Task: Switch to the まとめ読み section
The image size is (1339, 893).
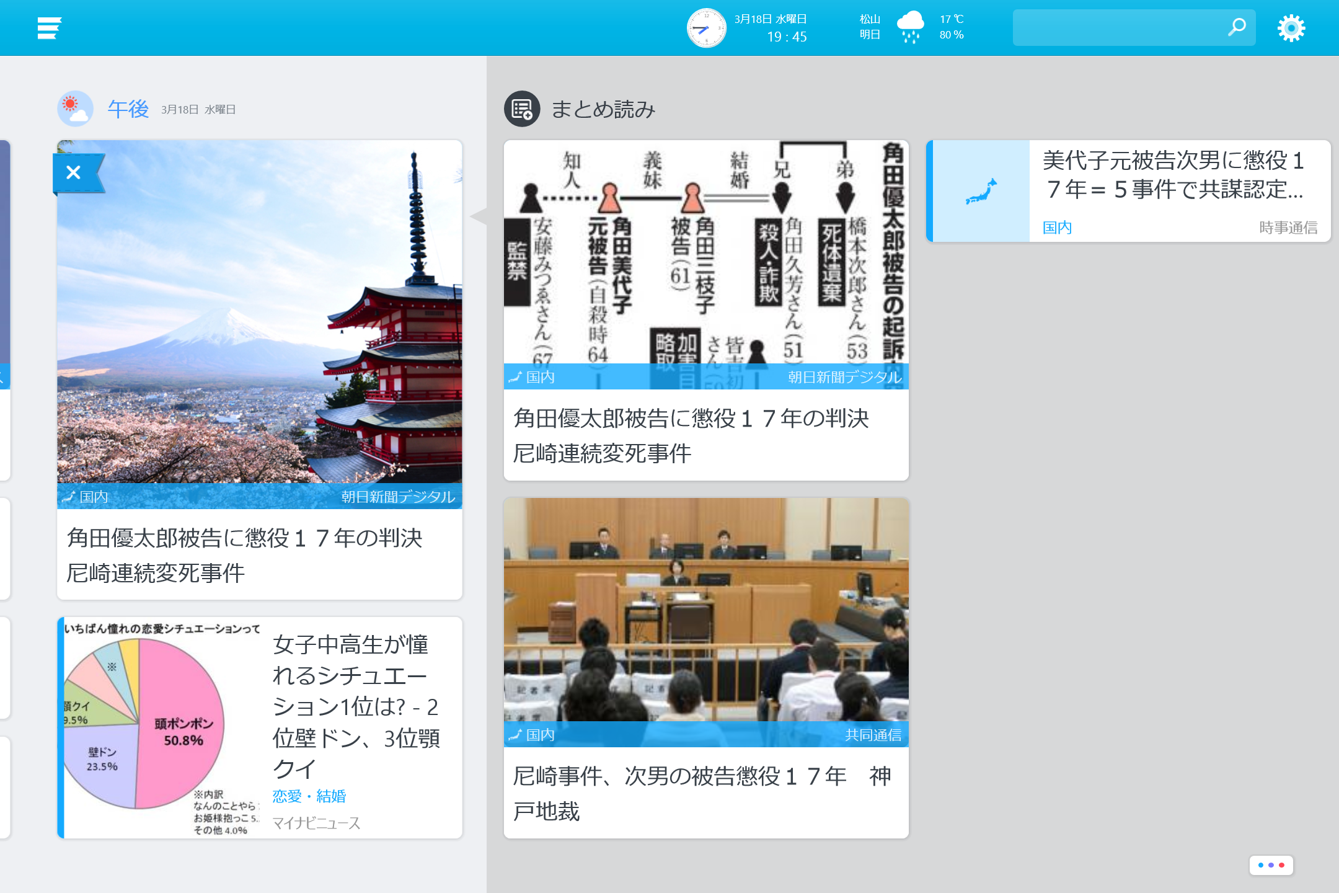Action: 603,109
